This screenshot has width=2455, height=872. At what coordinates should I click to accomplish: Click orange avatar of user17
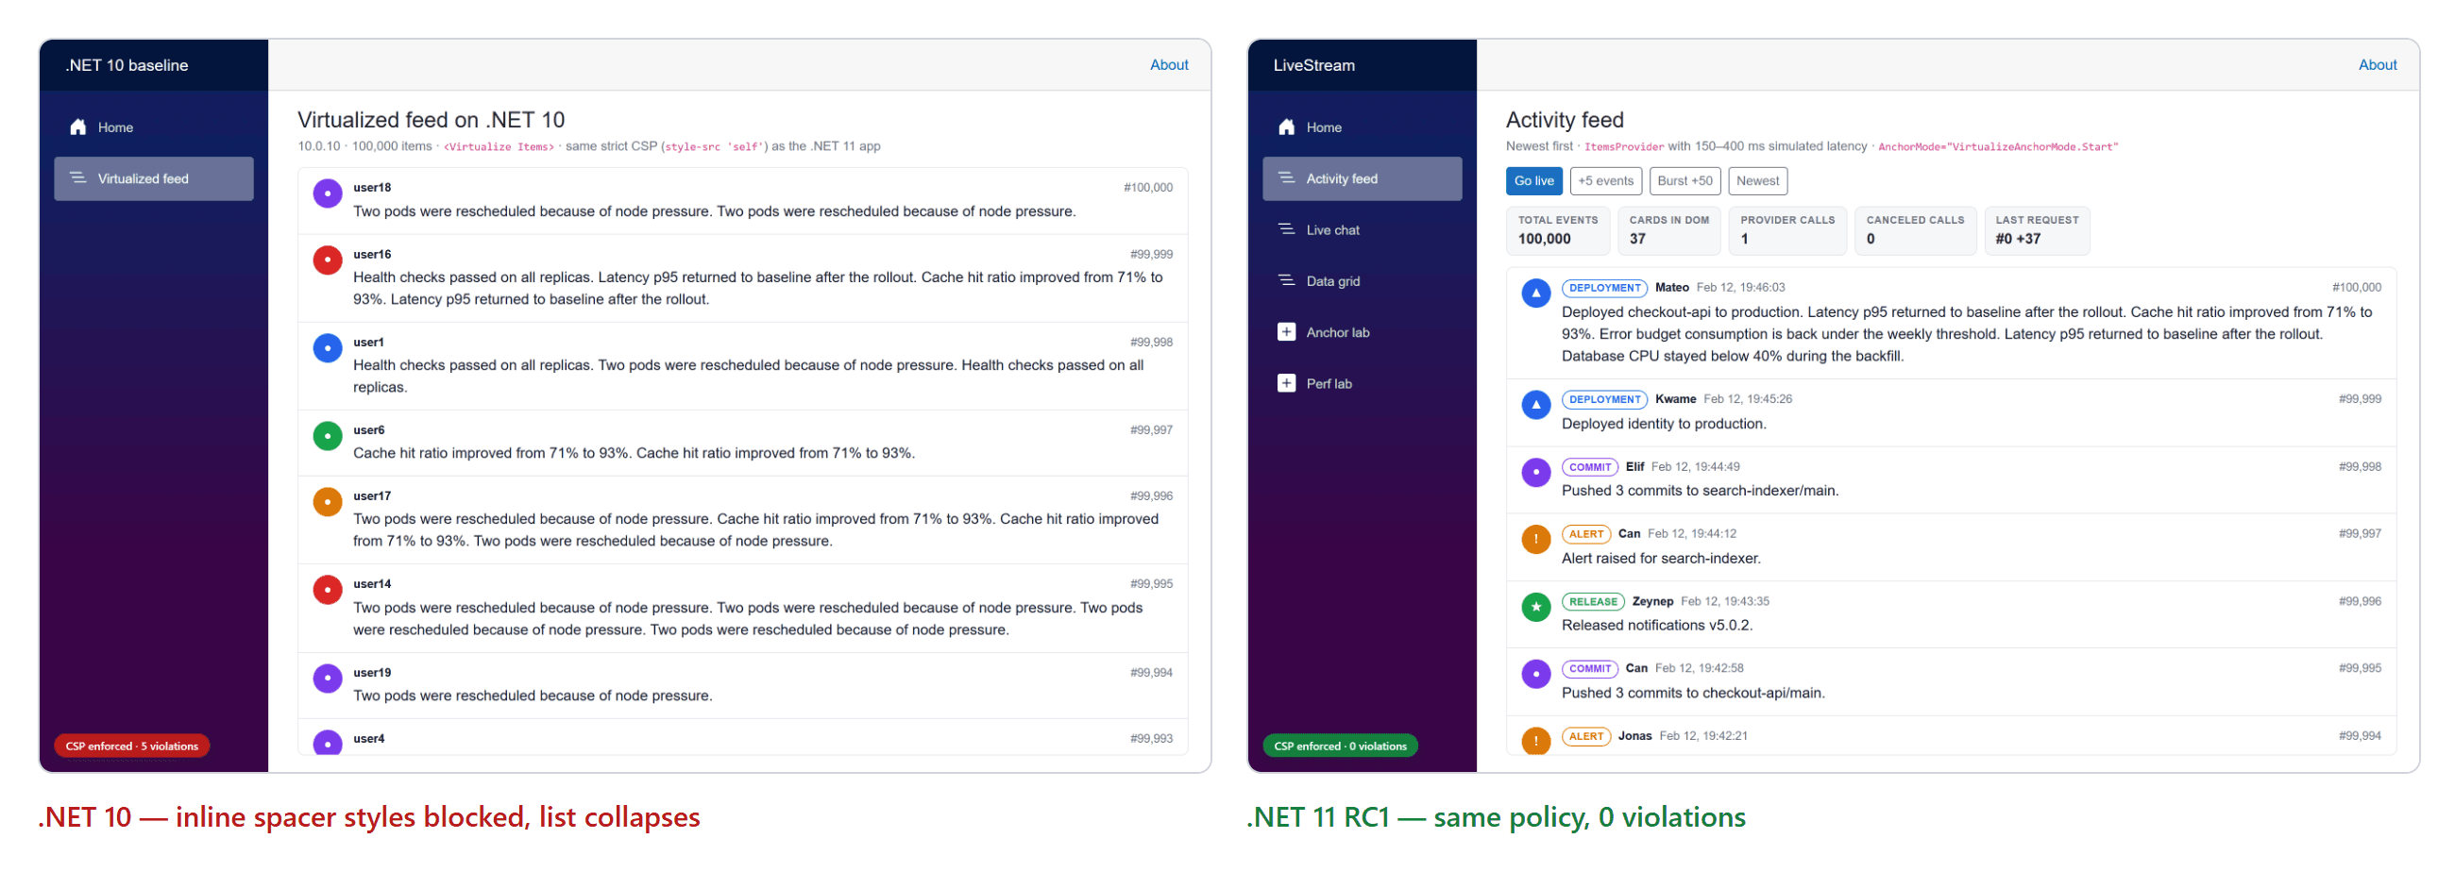point(328,501)
